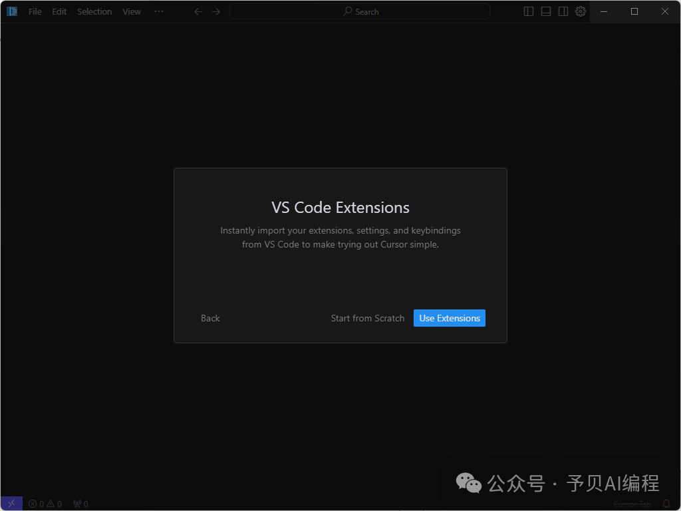Minimize the Cursor window
Image resolution: width=681 pixels, height=511 pixels.
coord(604,12)
